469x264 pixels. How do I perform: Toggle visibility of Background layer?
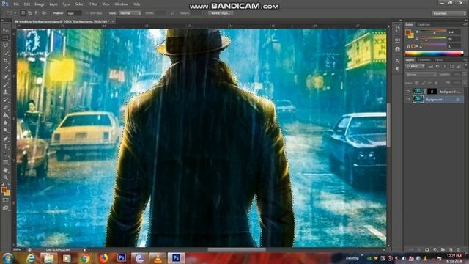pyautogui.click(x=408, y=100)
